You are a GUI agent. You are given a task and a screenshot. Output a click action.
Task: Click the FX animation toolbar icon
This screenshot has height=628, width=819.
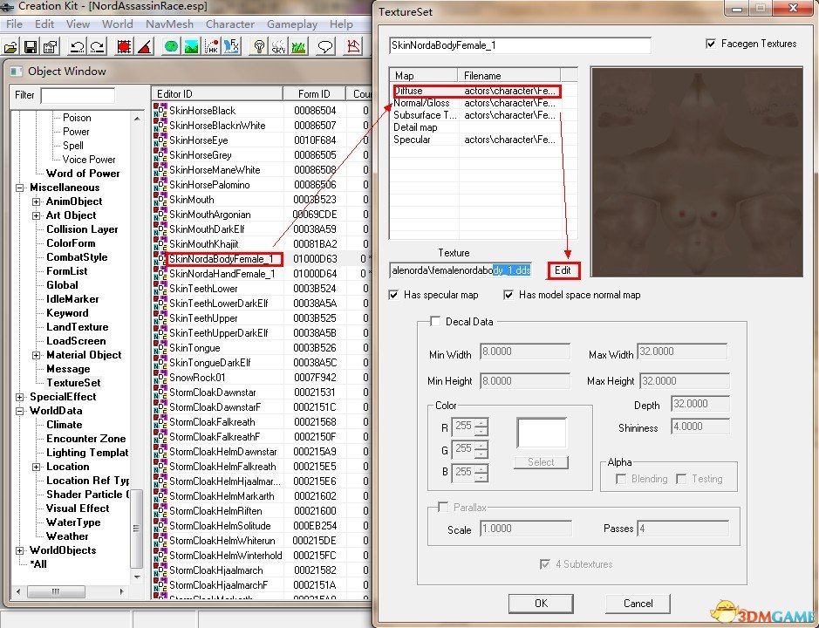pyautogui.click(x=232, y=47)
